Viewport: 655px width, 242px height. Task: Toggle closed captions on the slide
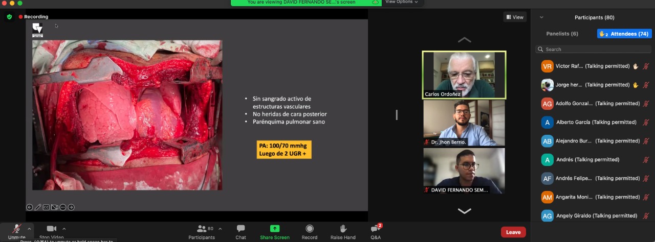click(x=46, y=207)
